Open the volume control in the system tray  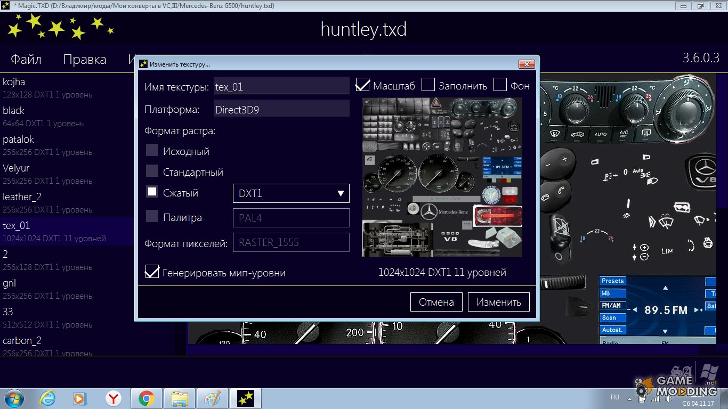click(668, 399)
